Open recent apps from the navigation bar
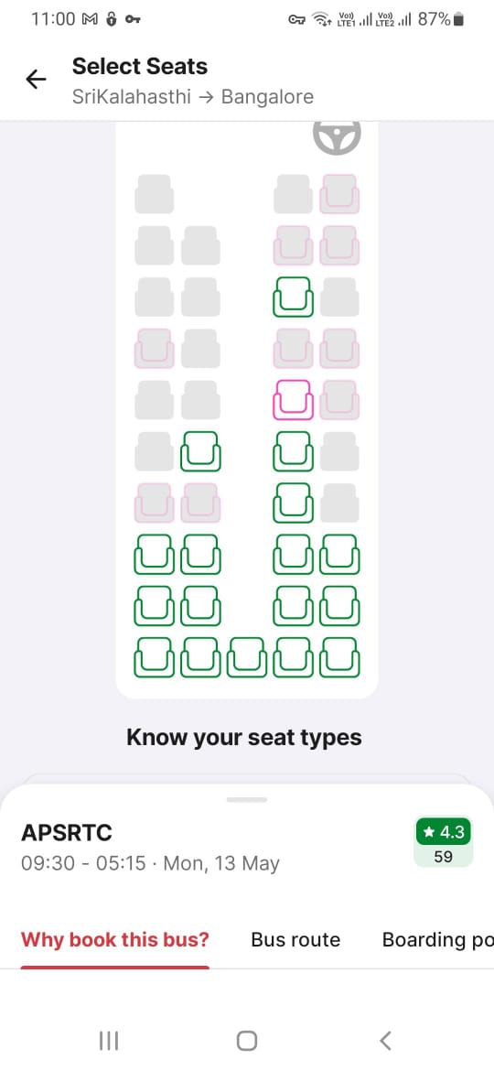494x1071 pixels. click(109, 1041)
